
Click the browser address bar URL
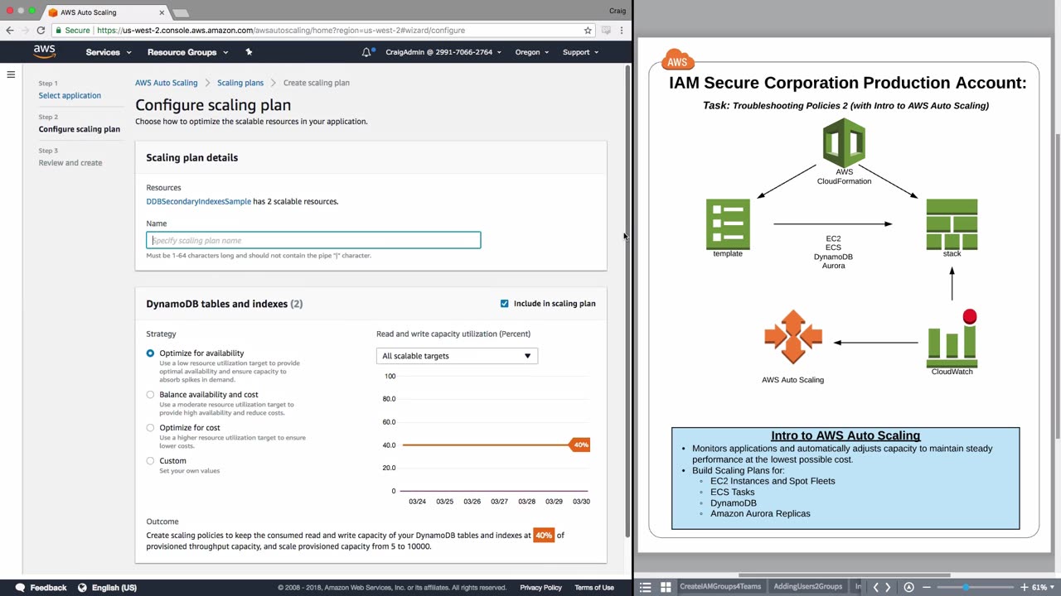tap(281, 31)
